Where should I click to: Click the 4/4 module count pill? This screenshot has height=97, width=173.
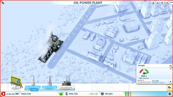coord(34,90)
